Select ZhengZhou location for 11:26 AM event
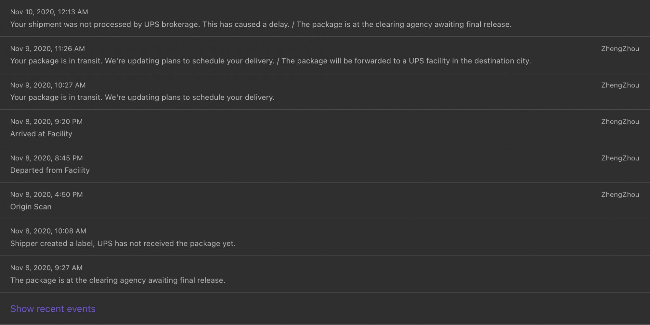Viewport: 650px width, 325px height. point(620,49)
